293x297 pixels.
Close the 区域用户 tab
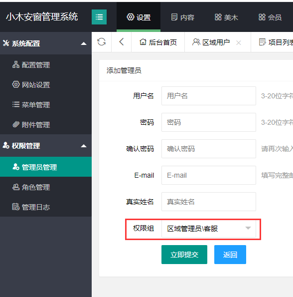point(239,43)
